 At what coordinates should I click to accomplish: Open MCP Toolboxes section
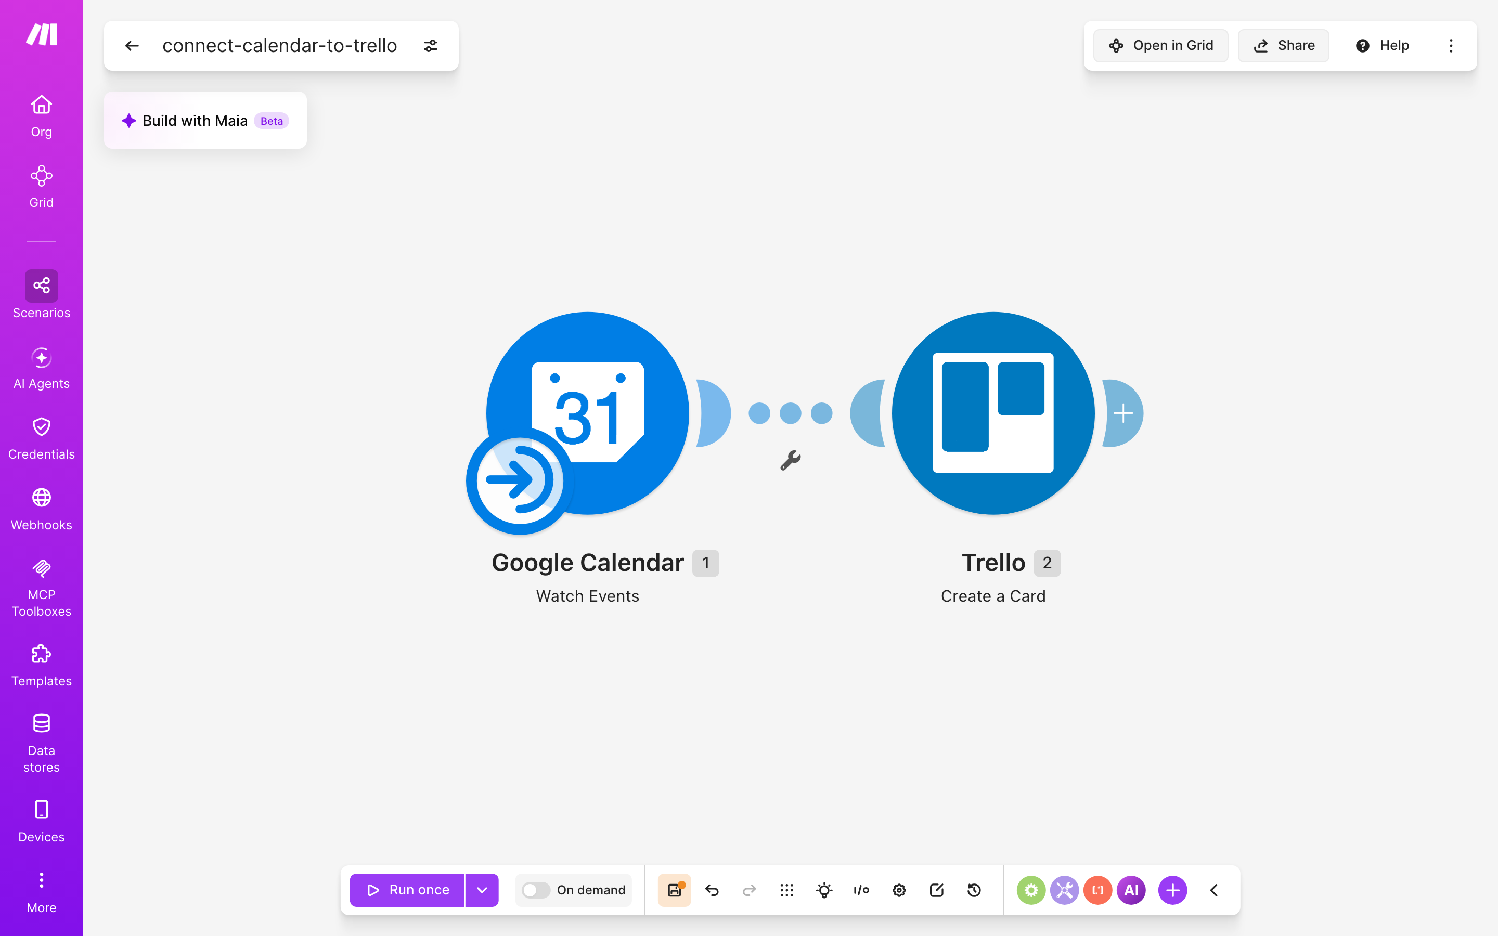click(x=42, y=588)
